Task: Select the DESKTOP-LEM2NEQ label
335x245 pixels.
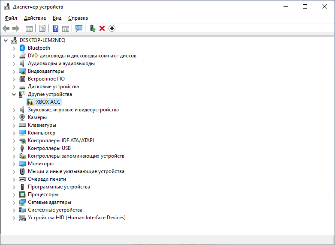Action: point(42,40)
